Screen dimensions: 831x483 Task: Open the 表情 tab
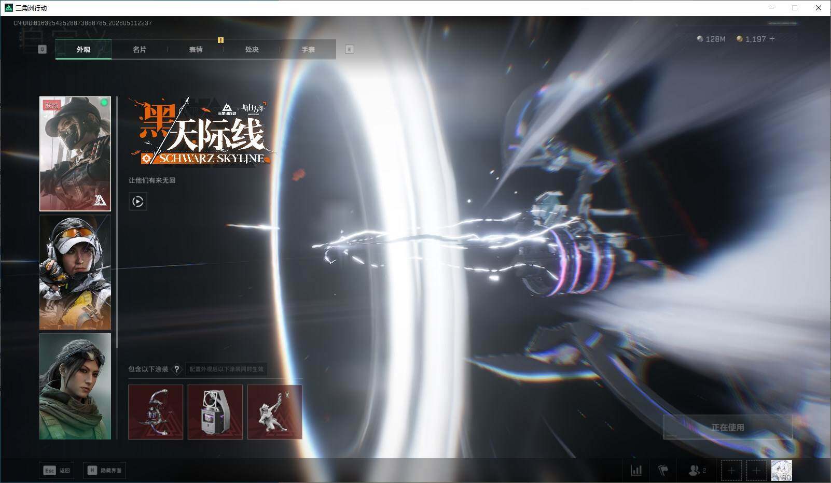(x=196, y=49)
